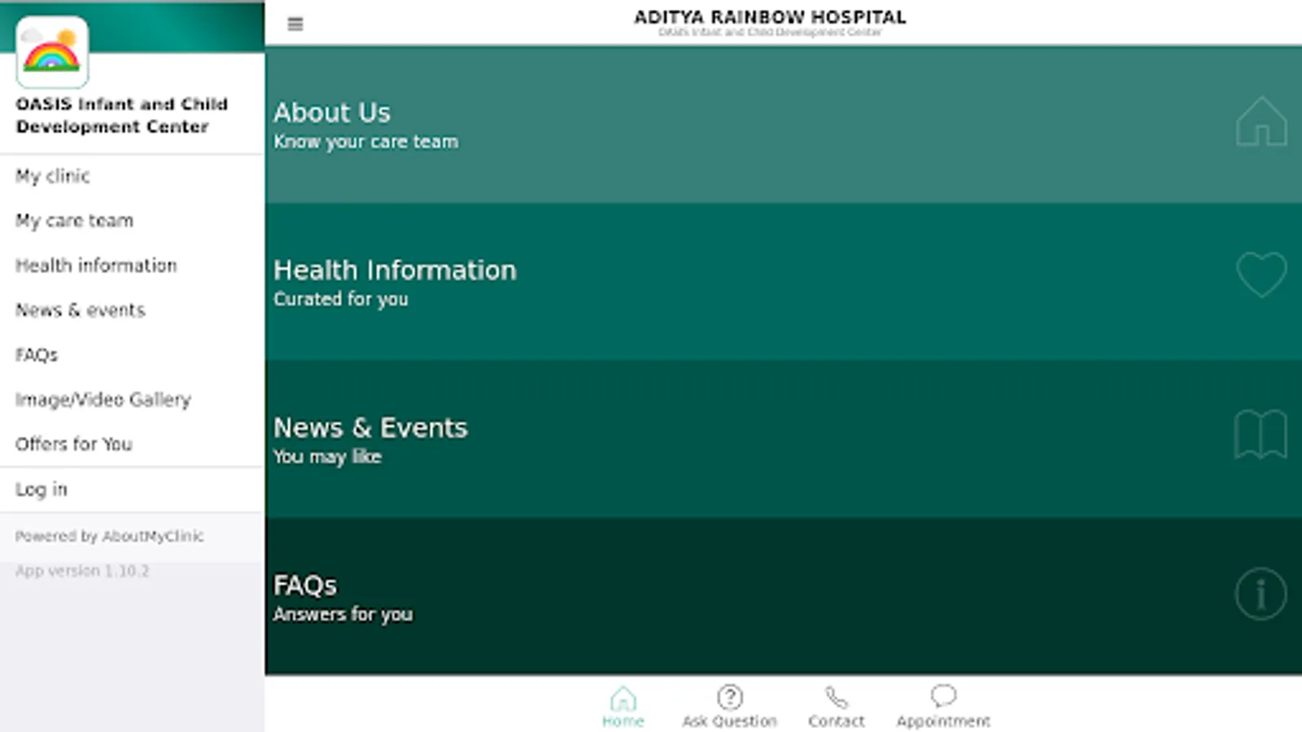This screenshot has width=1302, height=732.
Task: Click the Home label in bottom tab bar
Action: (623, 721)
